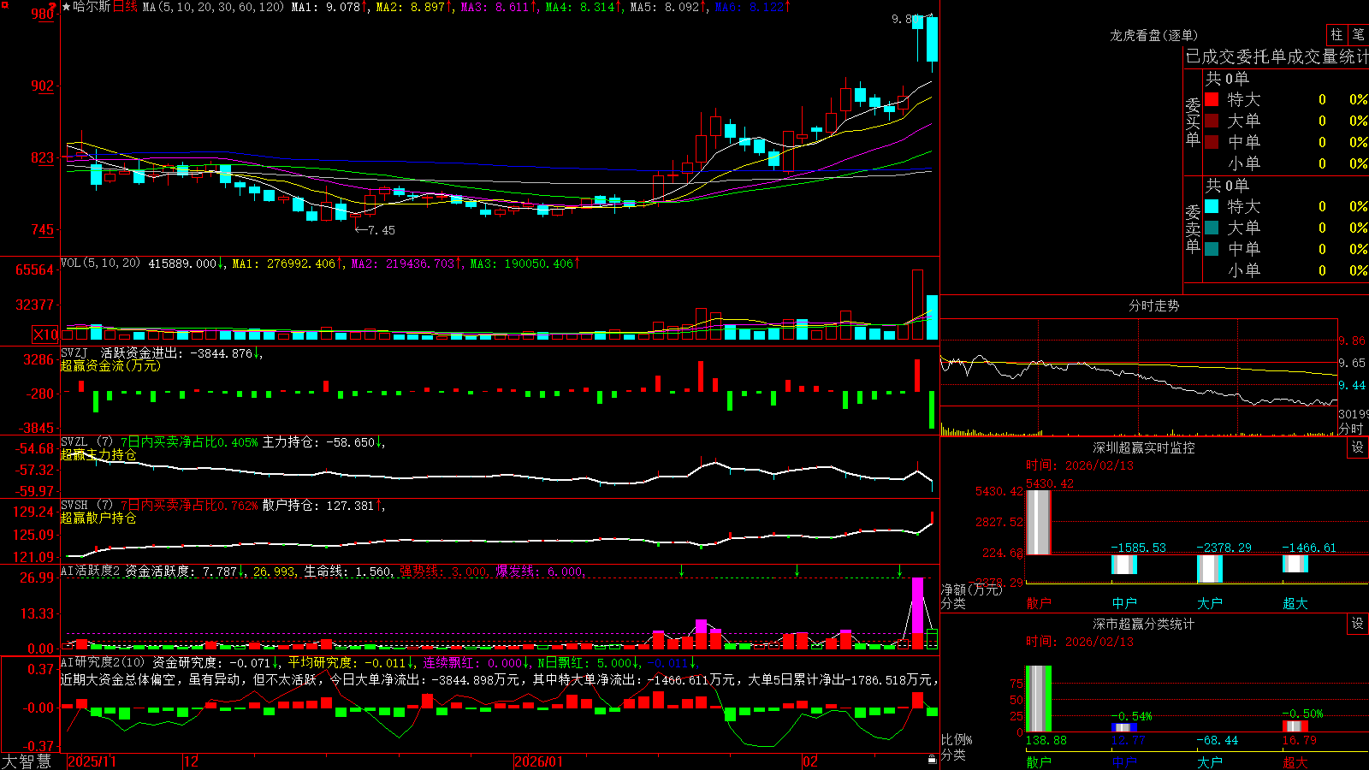The width and height of the screenshot is (1369, 770).
Task: Click 散户 label in 深圳超赢实时监控 chart
Action: pos(1038,603)
